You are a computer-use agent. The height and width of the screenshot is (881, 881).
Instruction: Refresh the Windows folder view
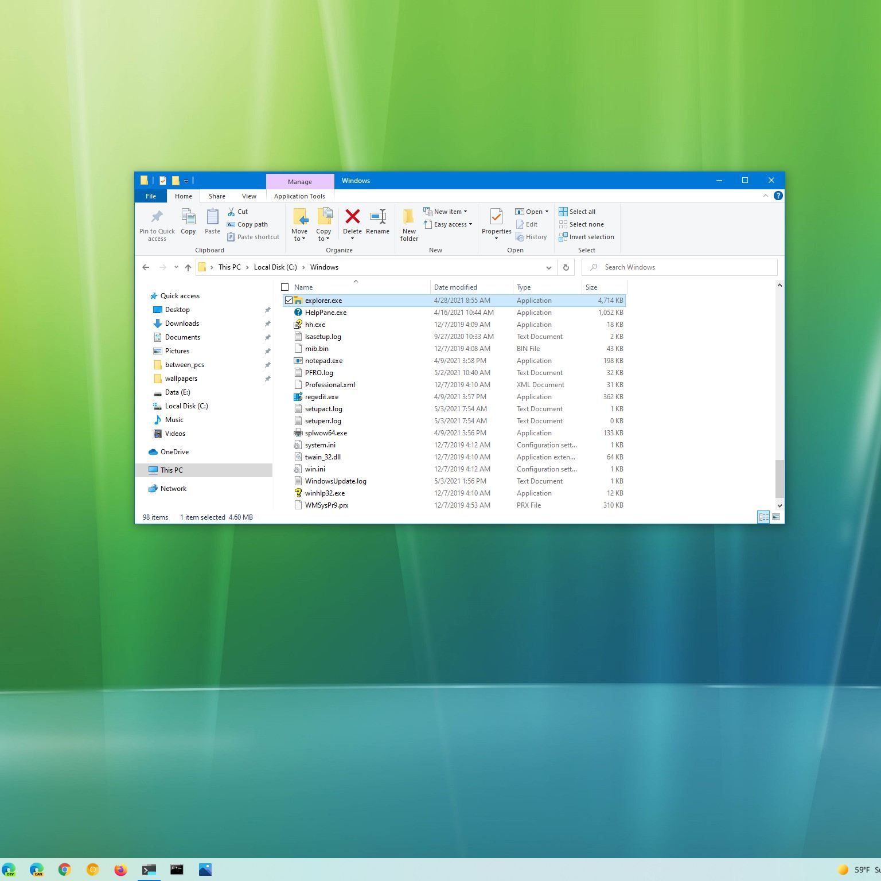[566, 267]
